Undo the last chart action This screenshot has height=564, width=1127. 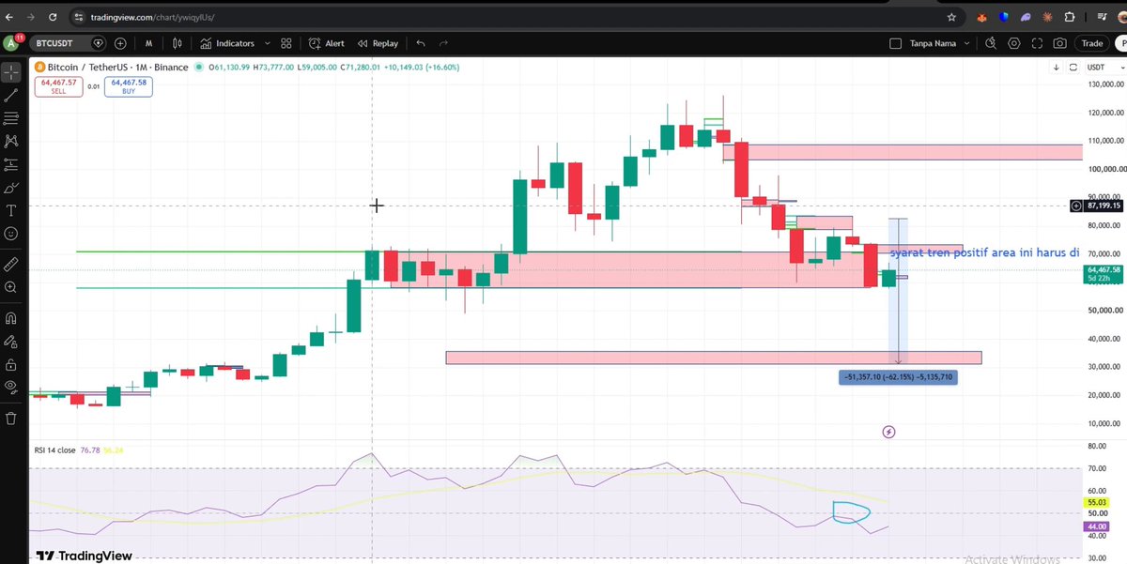pyautogui.click(x=420, y=43)
